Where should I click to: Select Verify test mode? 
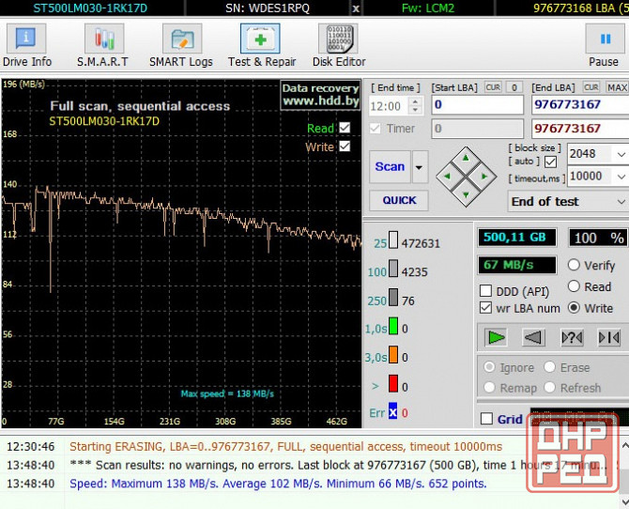click(574, 265)
